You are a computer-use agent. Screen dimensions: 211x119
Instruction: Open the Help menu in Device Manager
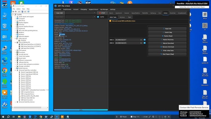pos(28,9)
